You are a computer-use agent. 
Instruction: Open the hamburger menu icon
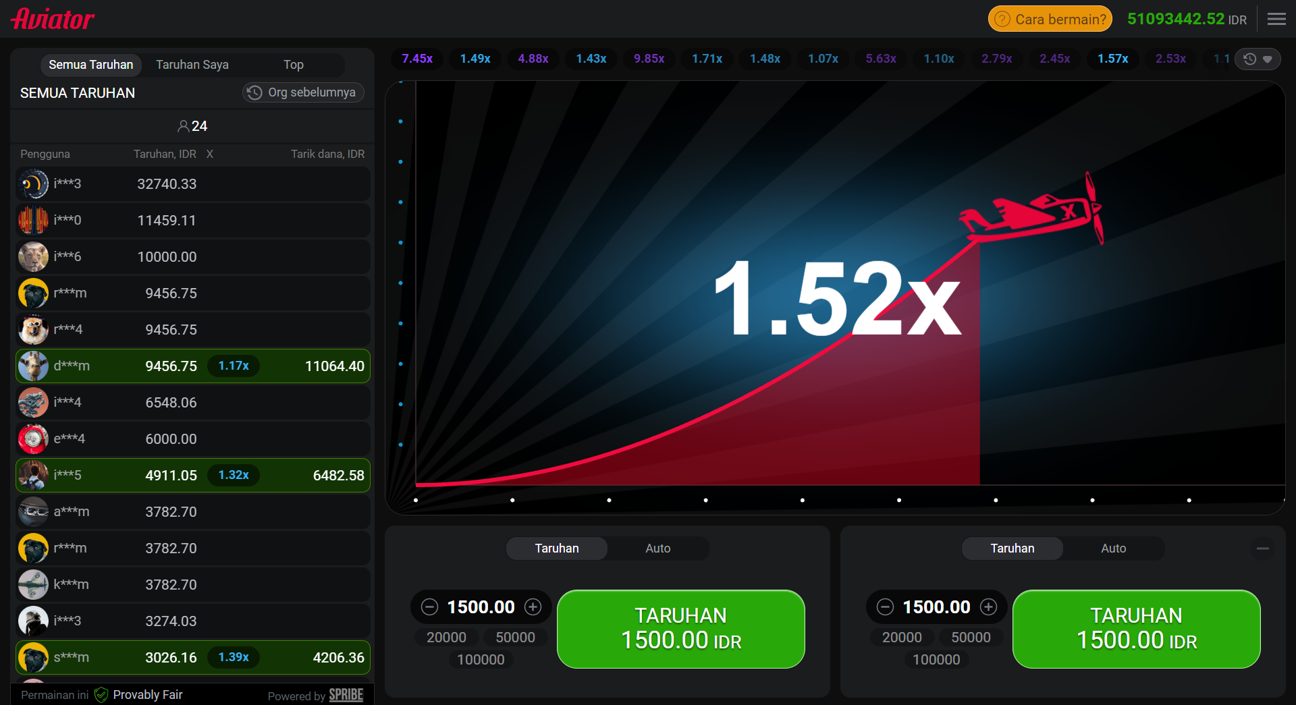click(x=1276, y=20)
